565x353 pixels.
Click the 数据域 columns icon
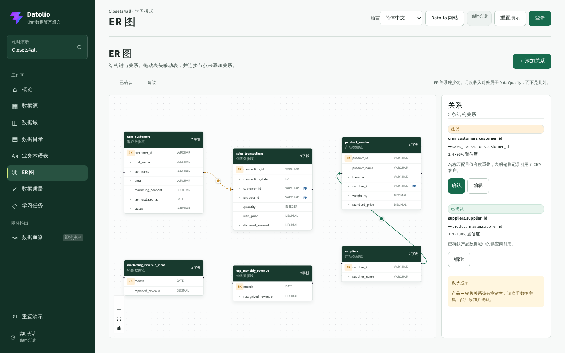click(15, 123)
